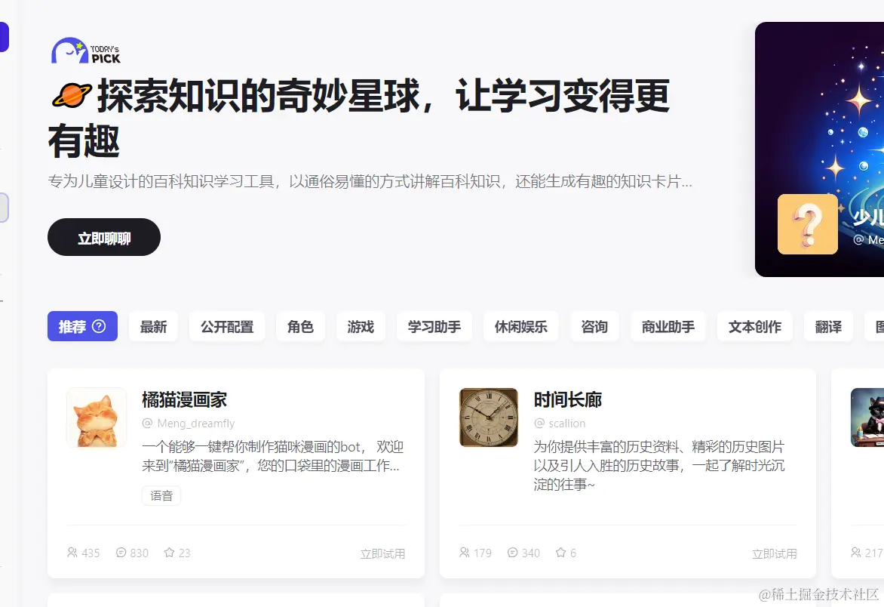
Task: Open the 橘猫漫画家 title
Action: point(184,399)
